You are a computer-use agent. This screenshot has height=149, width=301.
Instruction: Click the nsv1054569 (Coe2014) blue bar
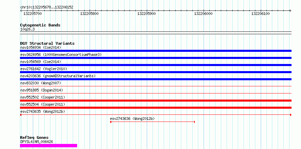pos(156,65)
